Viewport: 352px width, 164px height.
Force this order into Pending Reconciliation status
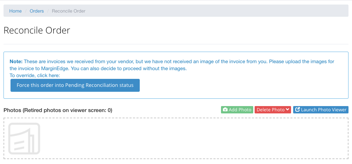[x=75, y=85]
